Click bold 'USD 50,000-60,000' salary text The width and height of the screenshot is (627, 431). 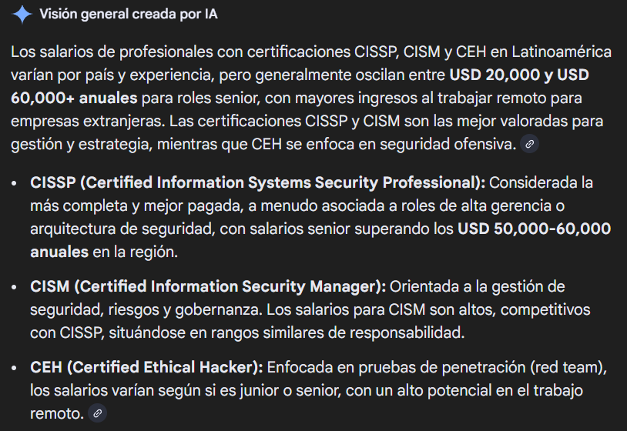point(534,229)
